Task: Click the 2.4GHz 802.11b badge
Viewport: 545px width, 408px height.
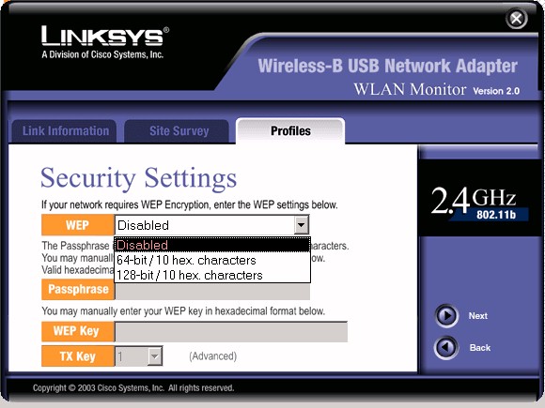Action: 479,204
